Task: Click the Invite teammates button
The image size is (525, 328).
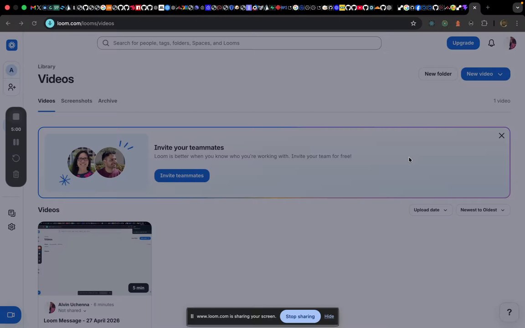Action: click(x=182, y=175)
